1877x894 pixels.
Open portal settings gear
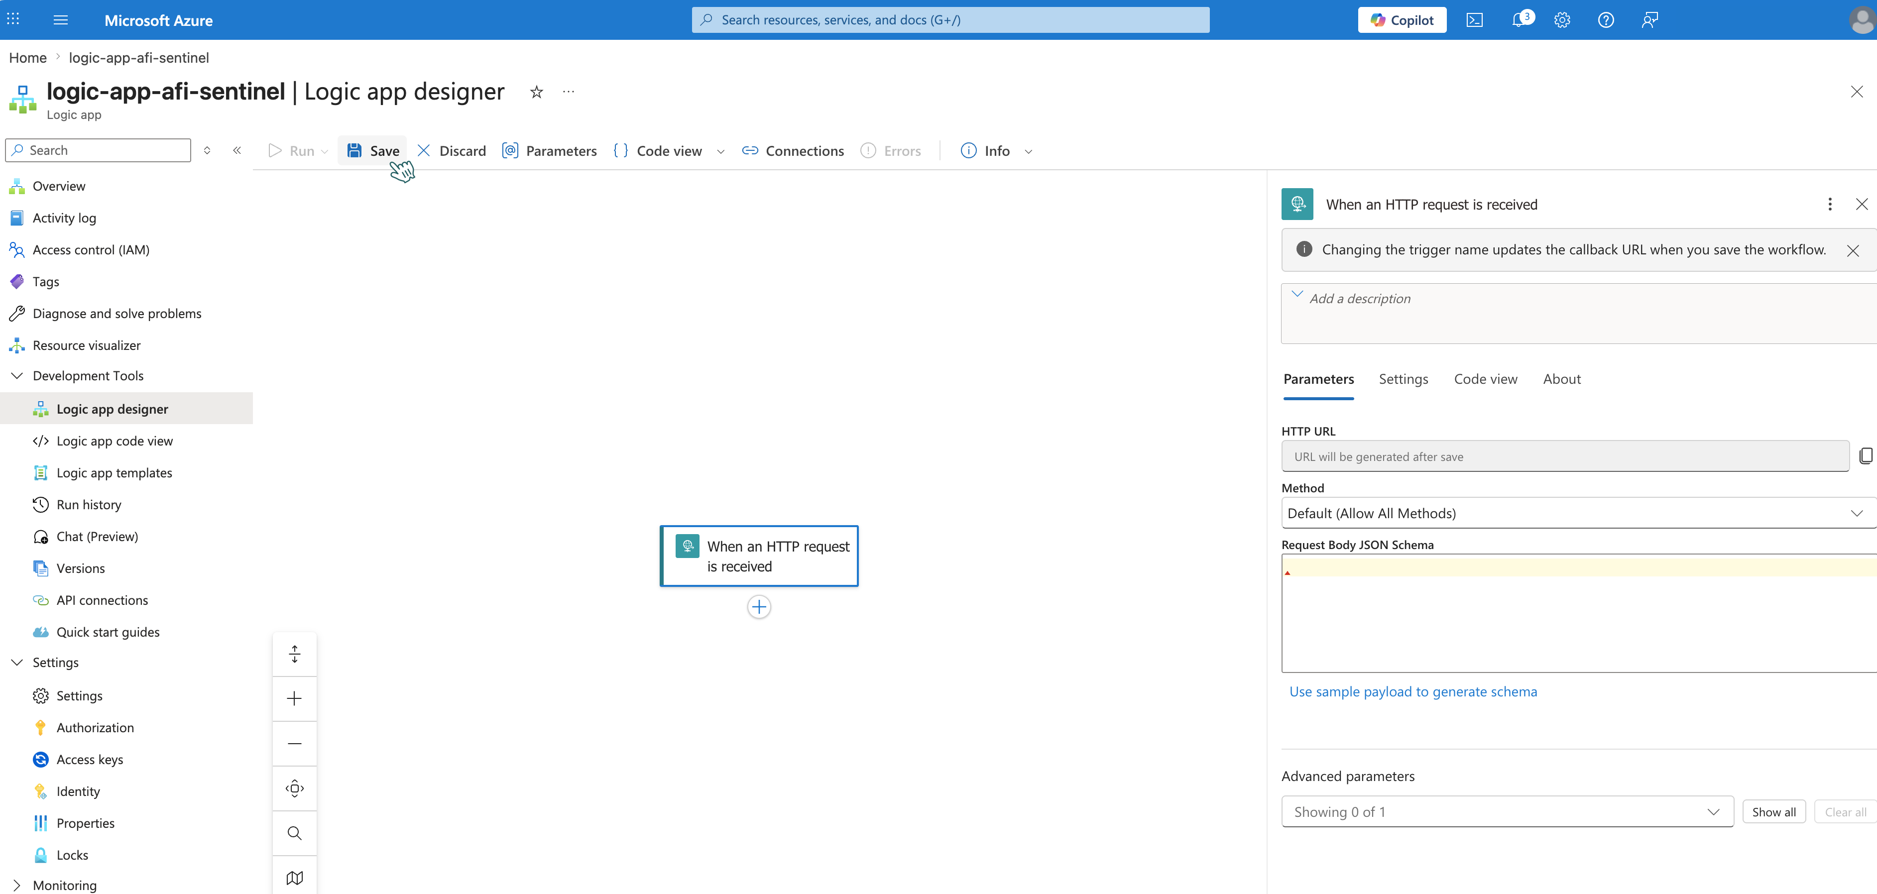tap(1561, 20)
